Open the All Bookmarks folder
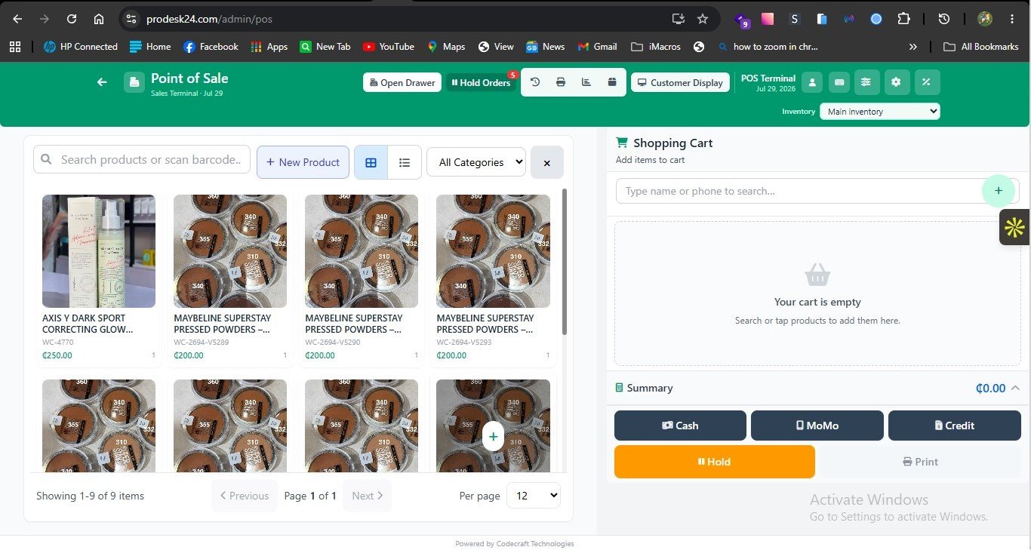The width and height of the screenshot is (1031, 550). 981,47
